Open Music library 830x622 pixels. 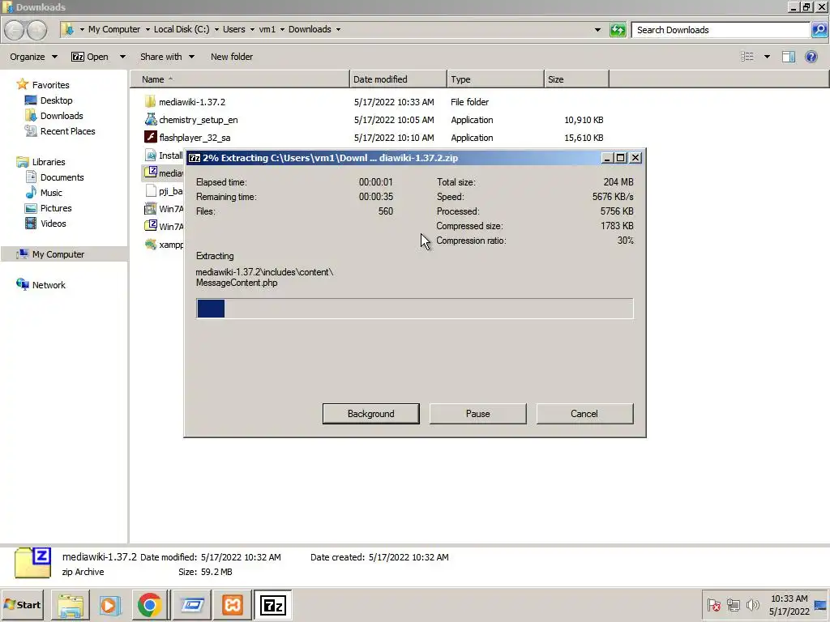(x=51, y=193)
